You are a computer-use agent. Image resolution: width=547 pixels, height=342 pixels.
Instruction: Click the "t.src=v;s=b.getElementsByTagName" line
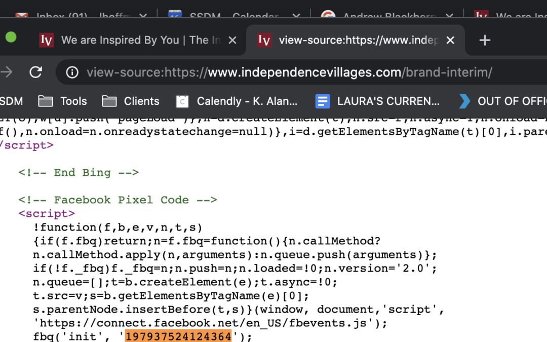click(171, 296)
